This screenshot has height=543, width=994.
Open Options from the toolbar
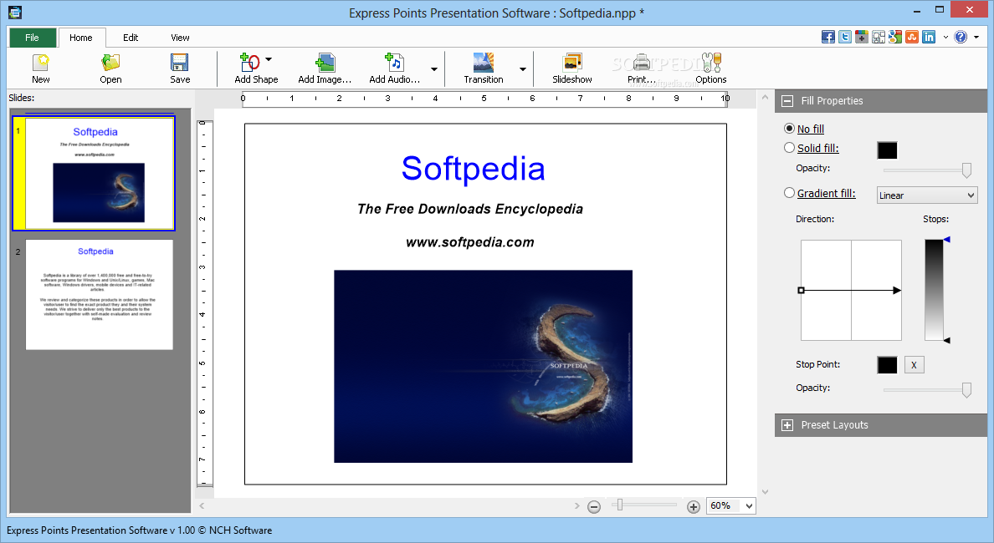click(x=711, y=62)
